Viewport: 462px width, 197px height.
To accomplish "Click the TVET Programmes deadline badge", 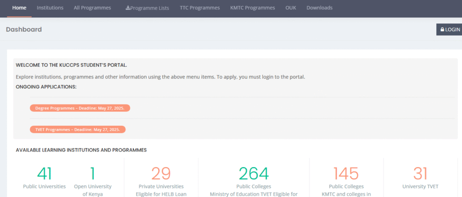I will pos(78,129).
